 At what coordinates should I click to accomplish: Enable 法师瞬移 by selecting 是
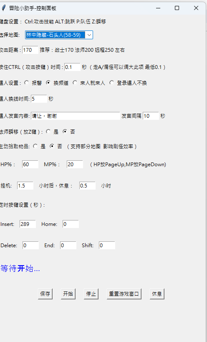[48, 132]
